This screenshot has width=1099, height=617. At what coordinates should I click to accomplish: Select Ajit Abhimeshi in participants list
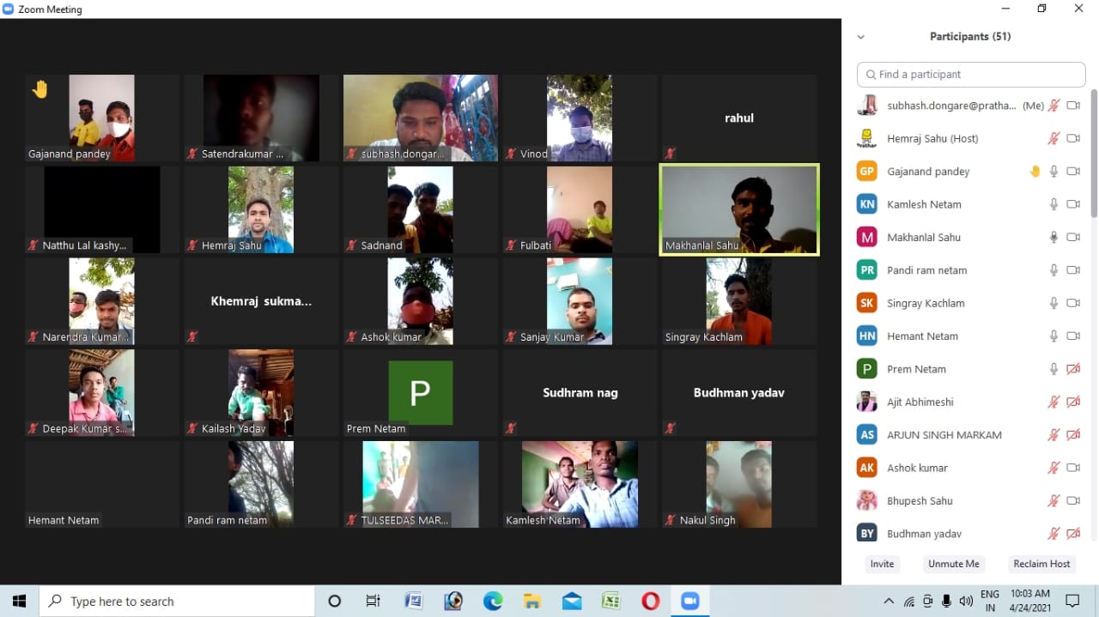coord(920,402)
